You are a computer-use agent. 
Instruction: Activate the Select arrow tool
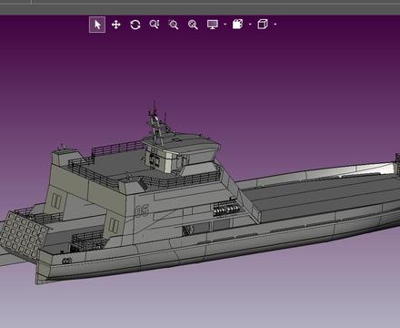coord(97,25)
